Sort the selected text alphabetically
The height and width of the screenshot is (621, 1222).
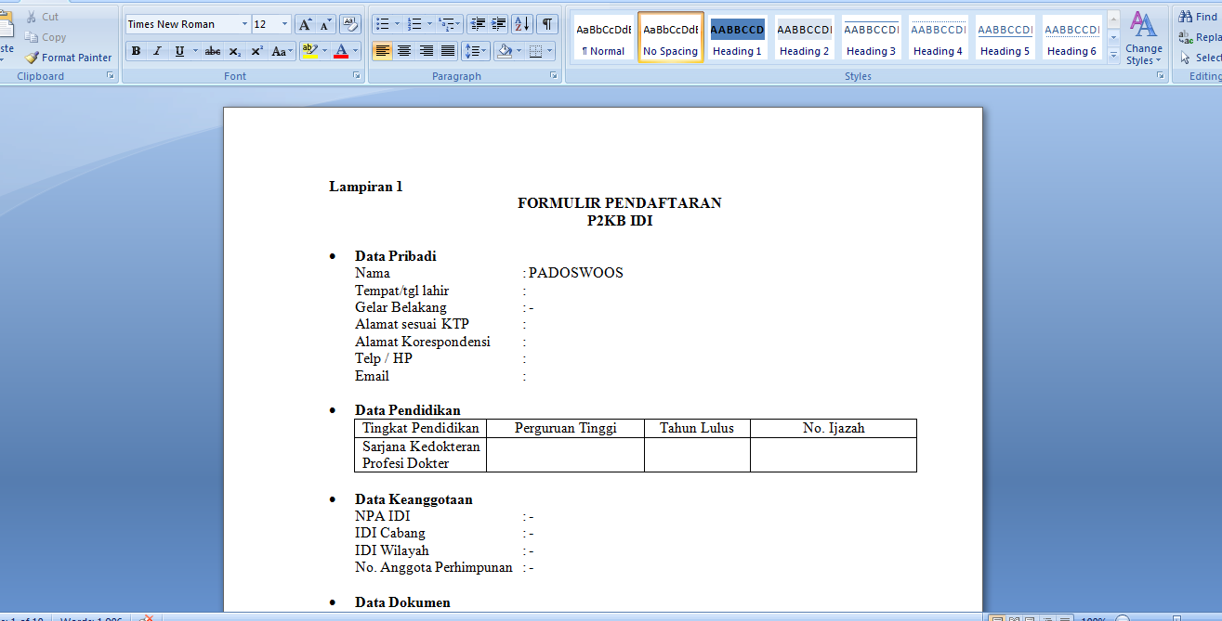[520, 23]
